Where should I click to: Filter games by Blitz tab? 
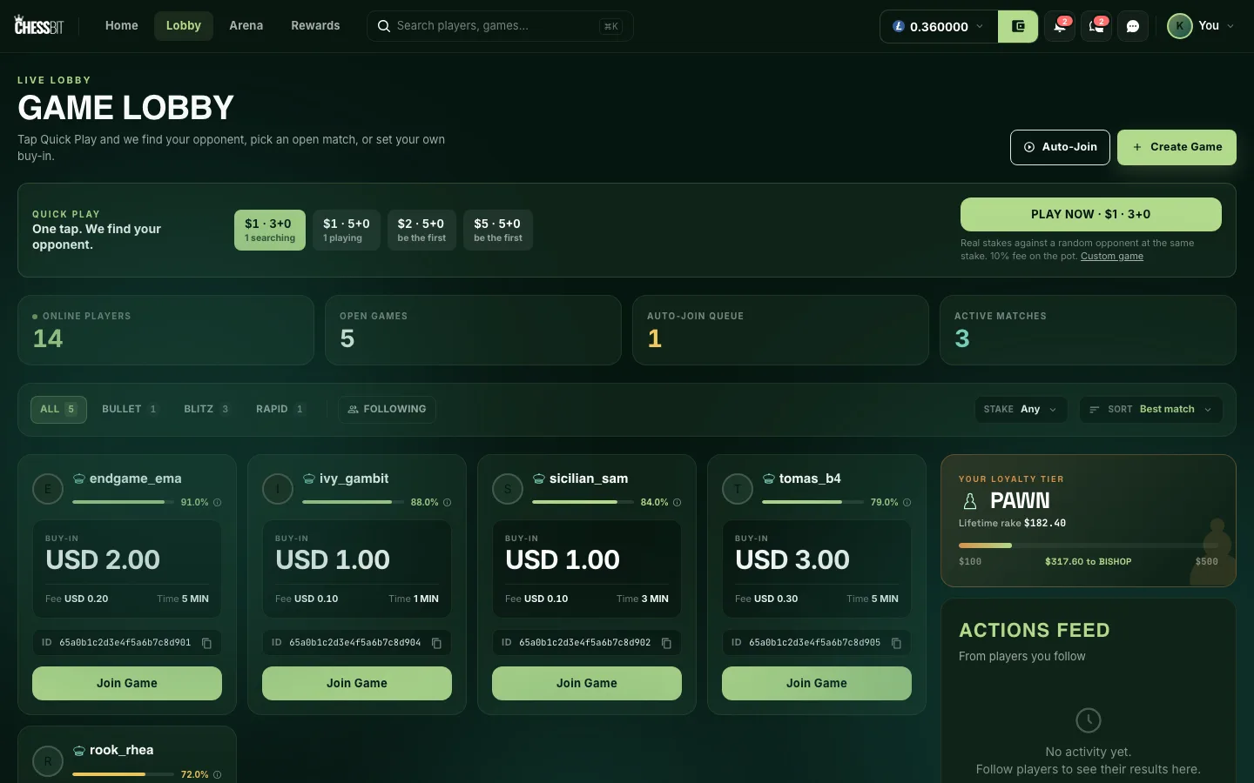tap(206, 409)
